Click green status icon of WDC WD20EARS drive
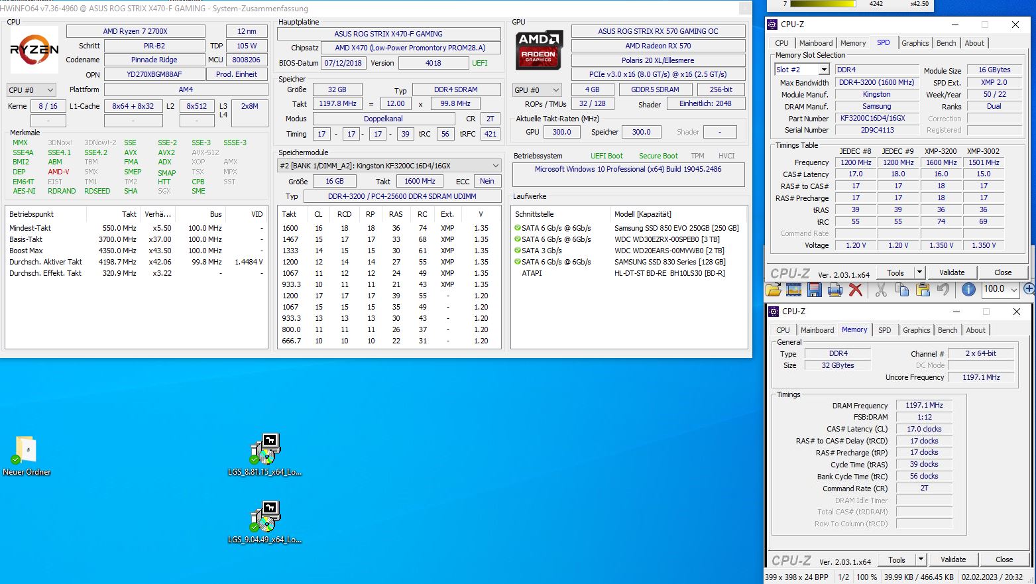1036x584 pixels. tap(518, 251)
